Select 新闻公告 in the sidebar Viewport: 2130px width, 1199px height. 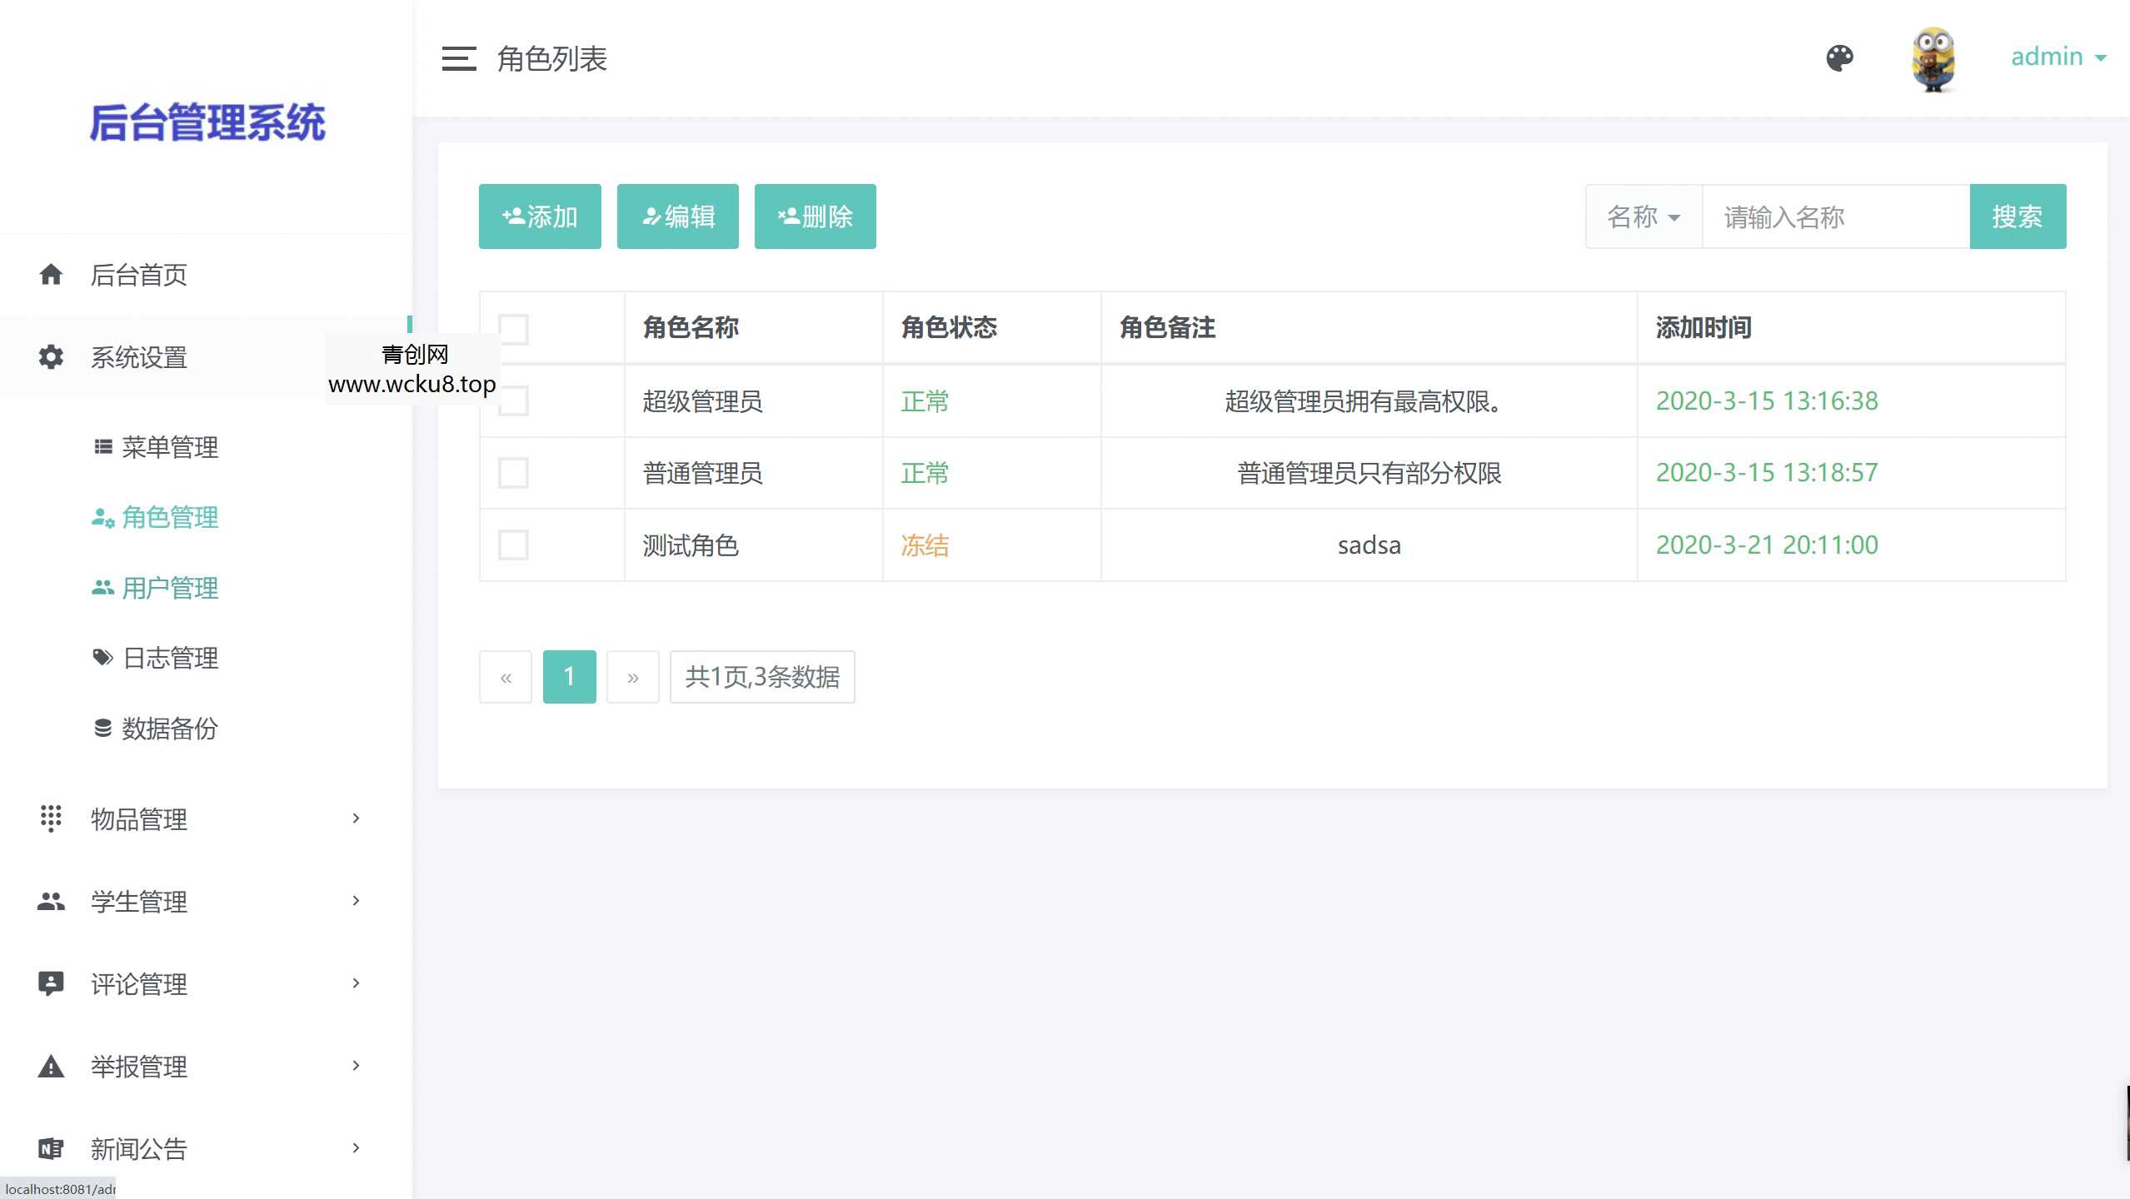tap(138, 1148)
